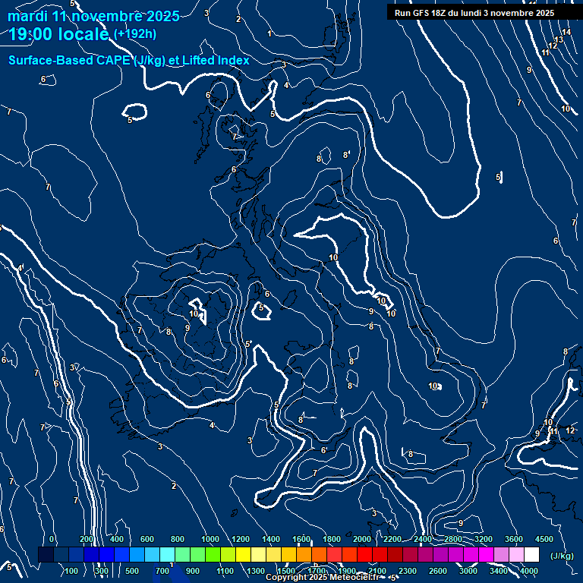Click the white swatch at scale end

coord(531,555)
